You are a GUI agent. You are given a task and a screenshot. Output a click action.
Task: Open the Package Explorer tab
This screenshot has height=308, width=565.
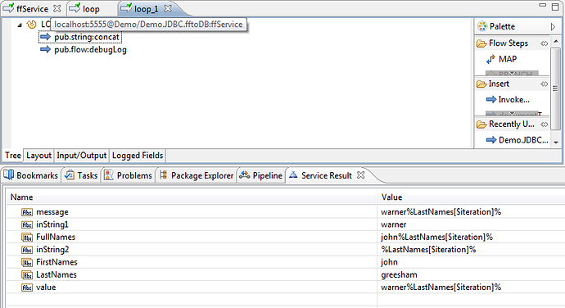pos(197,175)
